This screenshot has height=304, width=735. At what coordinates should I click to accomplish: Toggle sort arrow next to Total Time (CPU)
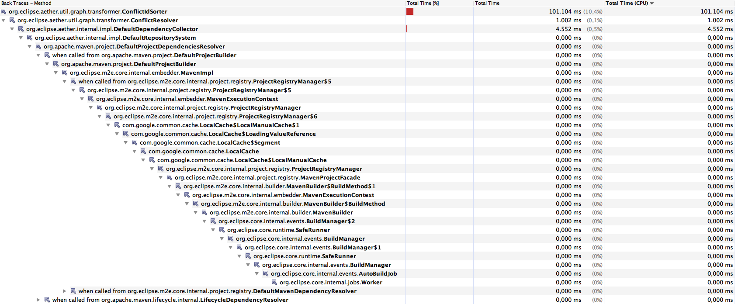click(652, 3)
